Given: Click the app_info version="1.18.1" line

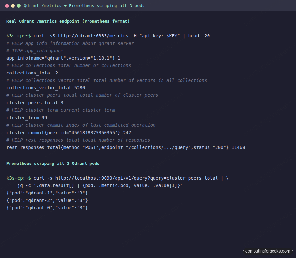Looking at the screenshot, I should tap(63, 58).
